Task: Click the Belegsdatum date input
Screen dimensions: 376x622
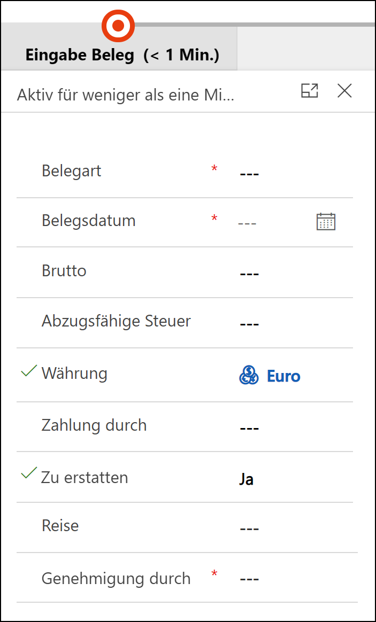Action: click(x=274, y=222)
